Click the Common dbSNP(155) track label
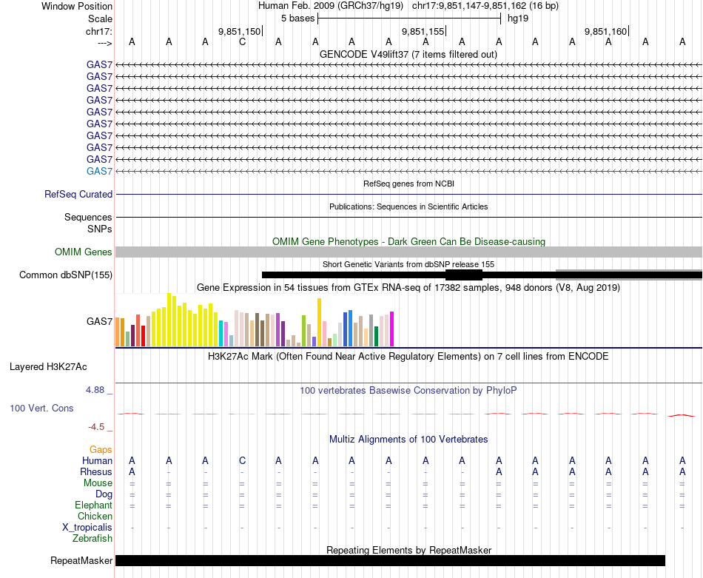Viewport: 703px width, 578px height. (66, 275)
